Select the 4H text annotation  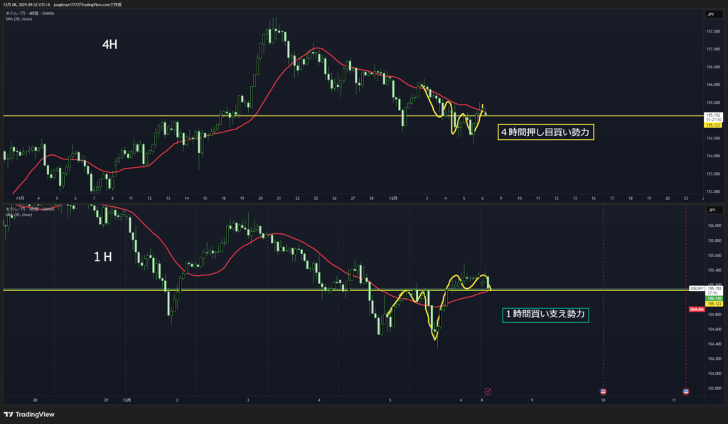tap(110, 45)
